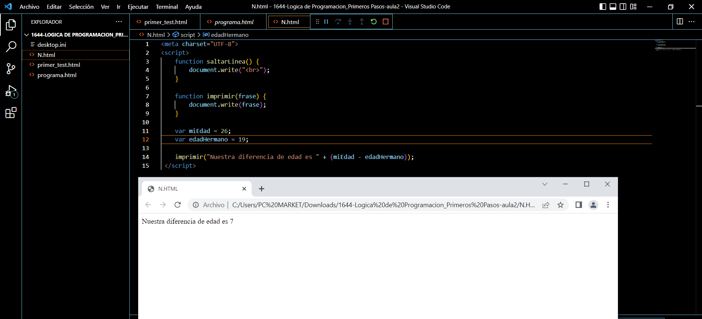This screenshot has height=319, width=702.
Task: Click the editor minimap preview
Action: (675, 45)
